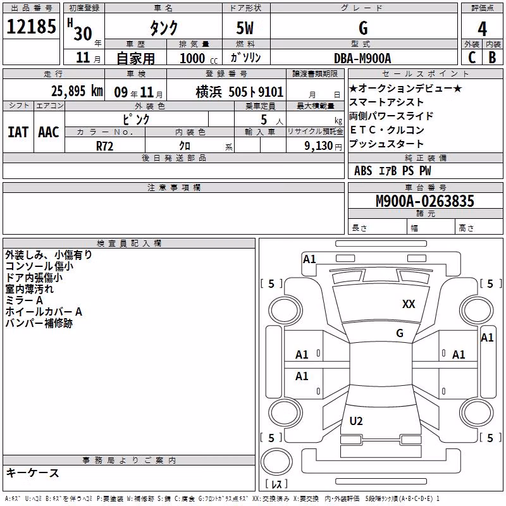Click inspector note バンパー補修跡
The width and height of the screenshot is (506, 506).
(x=39, y=323)
